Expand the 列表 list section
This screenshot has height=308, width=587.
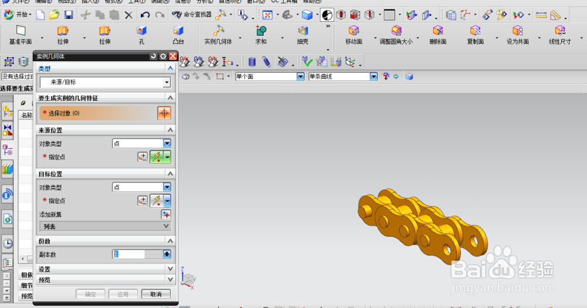click(105, 226)
